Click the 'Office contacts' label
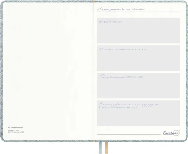The image size is (188, 154). point(135,77)
